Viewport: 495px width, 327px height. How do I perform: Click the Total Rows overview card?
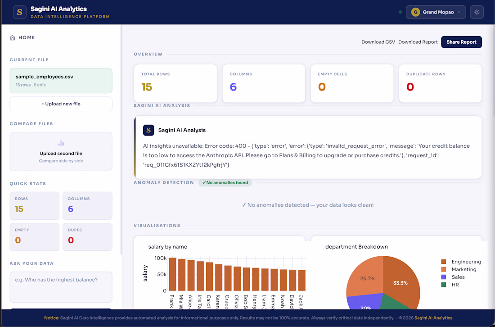click(175, 83)
